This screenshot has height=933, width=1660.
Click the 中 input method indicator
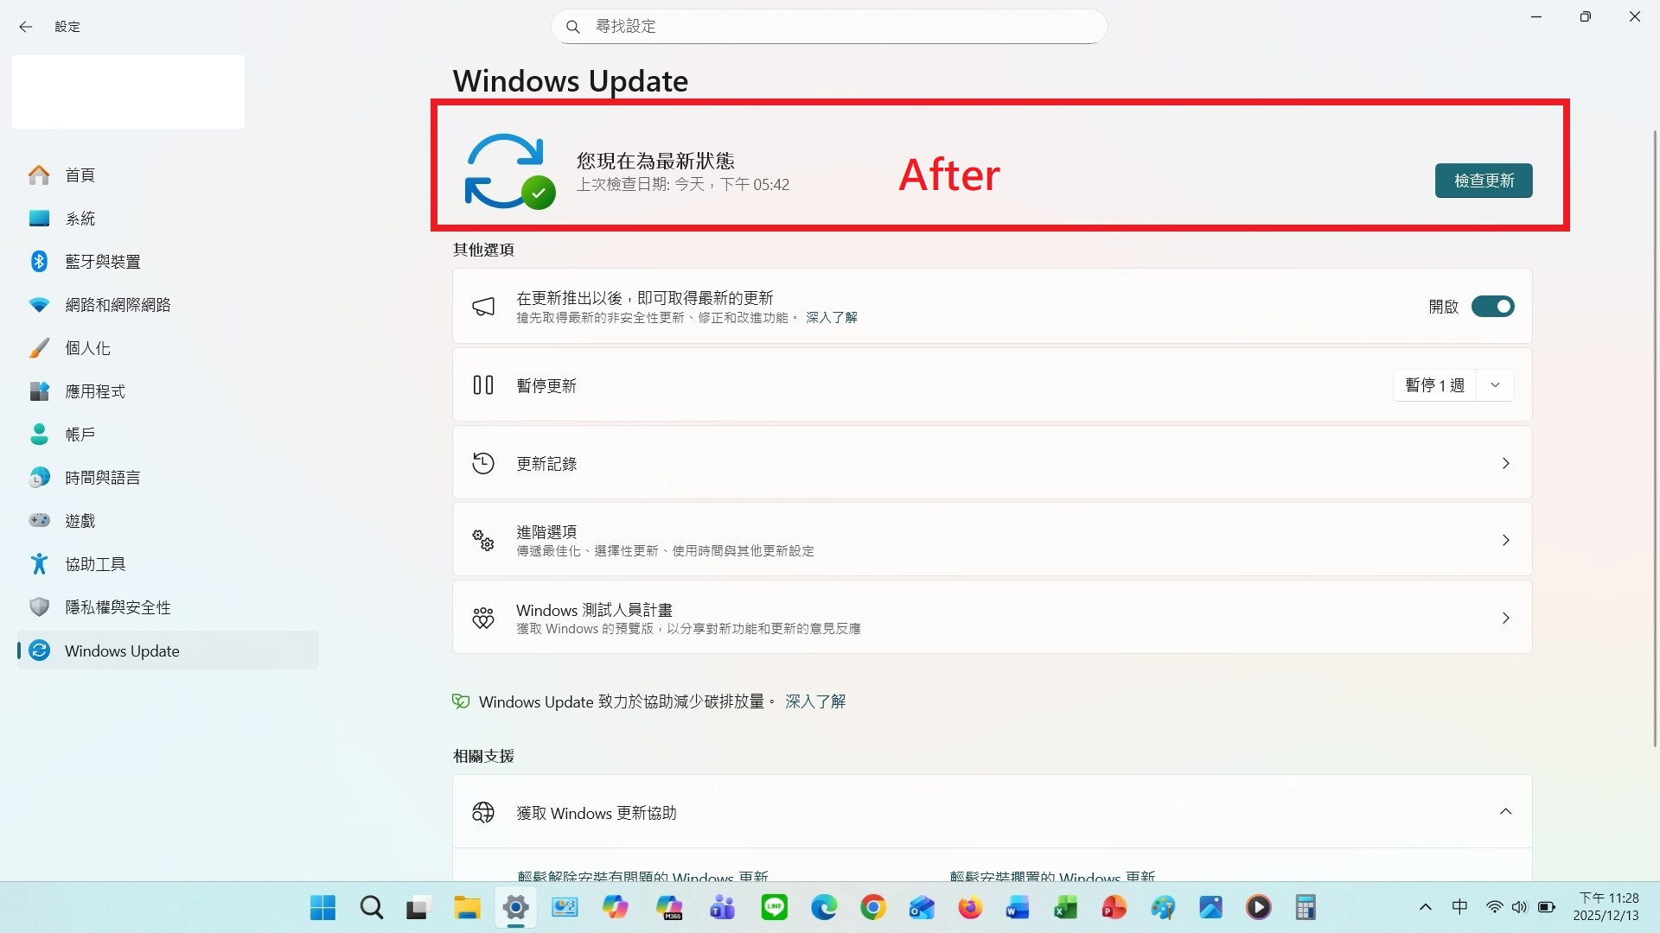pos(1460,907)
